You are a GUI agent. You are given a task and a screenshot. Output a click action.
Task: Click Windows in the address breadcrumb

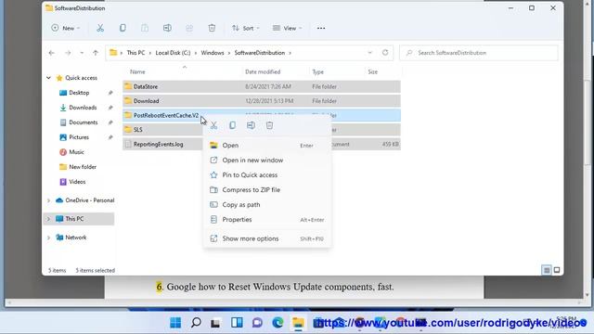coord(213,53)
